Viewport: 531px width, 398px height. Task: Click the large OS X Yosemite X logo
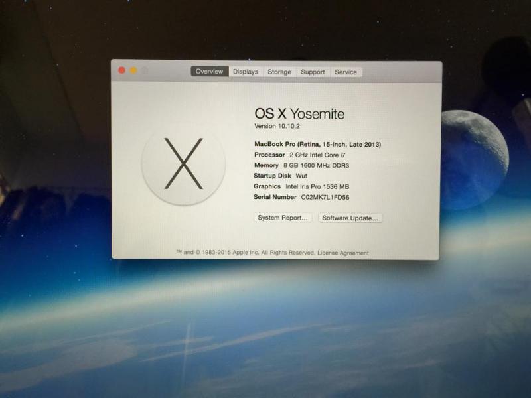pos(183,165)
